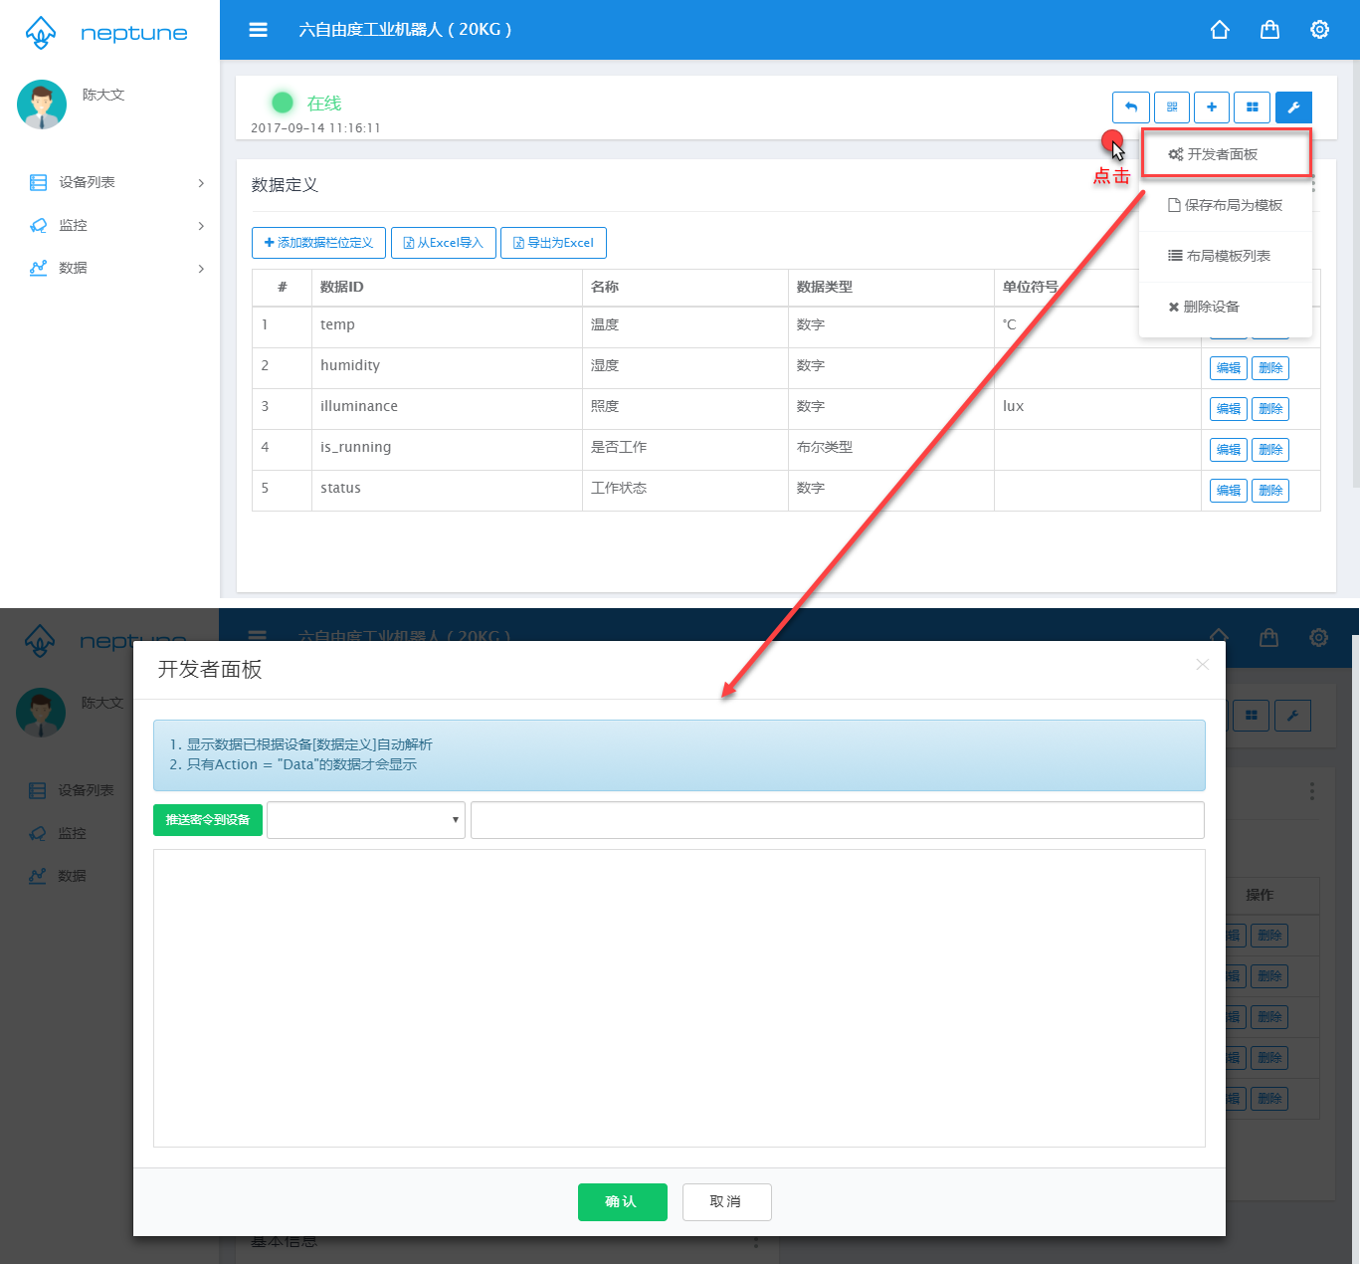Open the command dropdown next to 推送密令到设备
Screen dimensions: 1360x1264
tap(366, 820)
